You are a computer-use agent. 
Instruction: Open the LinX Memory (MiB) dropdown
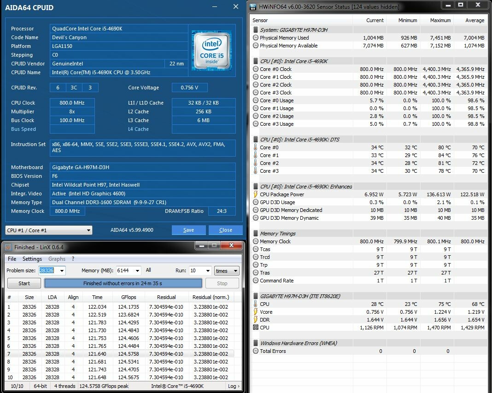click(137, 270)
